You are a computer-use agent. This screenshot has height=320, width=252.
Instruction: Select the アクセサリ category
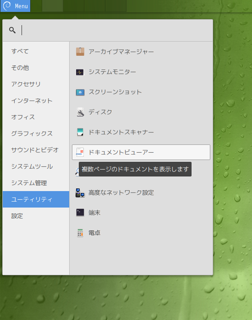point(36,84)
